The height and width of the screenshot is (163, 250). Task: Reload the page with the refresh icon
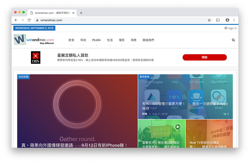(29, 20)
